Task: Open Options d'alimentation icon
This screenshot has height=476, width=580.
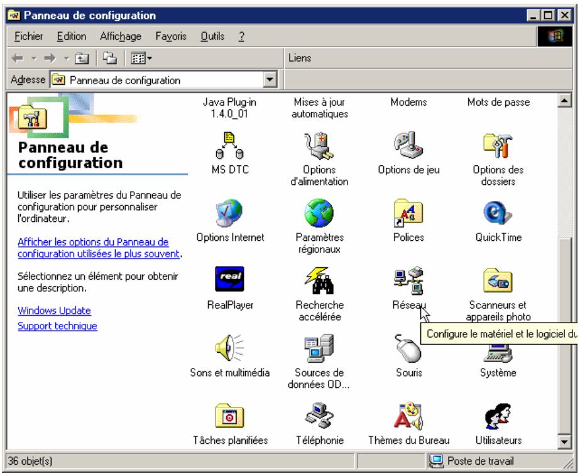Action: 319,145
